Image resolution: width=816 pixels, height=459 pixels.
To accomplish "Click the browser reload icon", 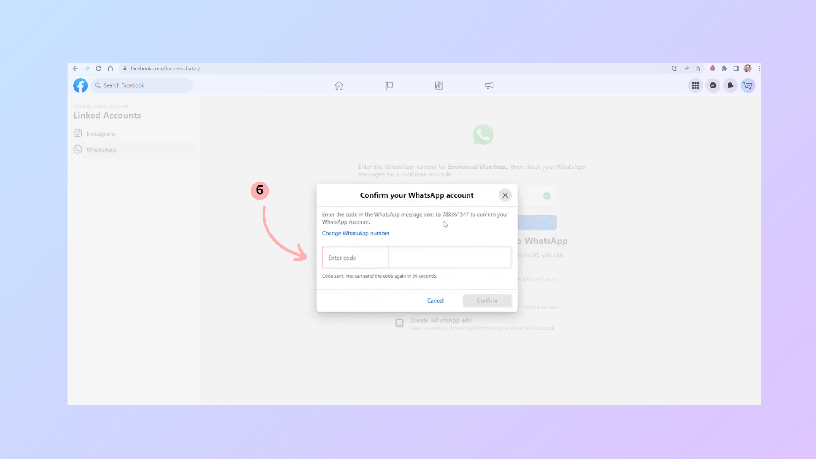I will pyautogui.click(x=98, y=68).
